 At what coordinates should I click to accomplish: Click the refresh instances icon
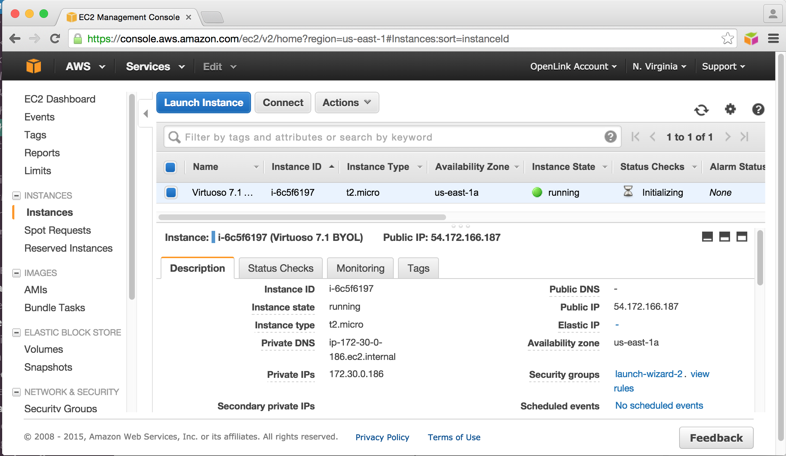(x=701, y=110)
